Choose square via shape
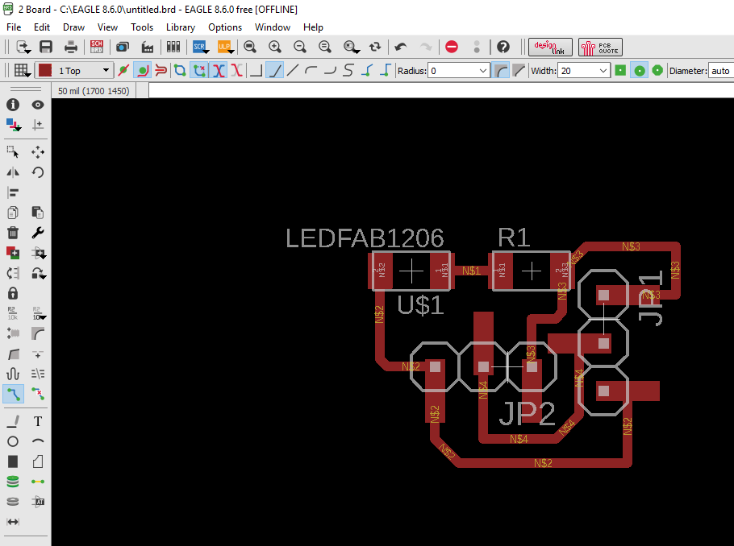734x546 pixels. (x=620, y=71)
